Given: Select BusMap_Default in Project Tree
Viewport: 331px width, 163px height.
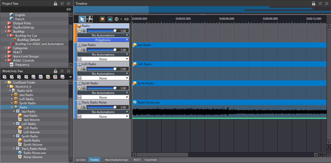Looking at the screenshot, I should click(29, 40).
